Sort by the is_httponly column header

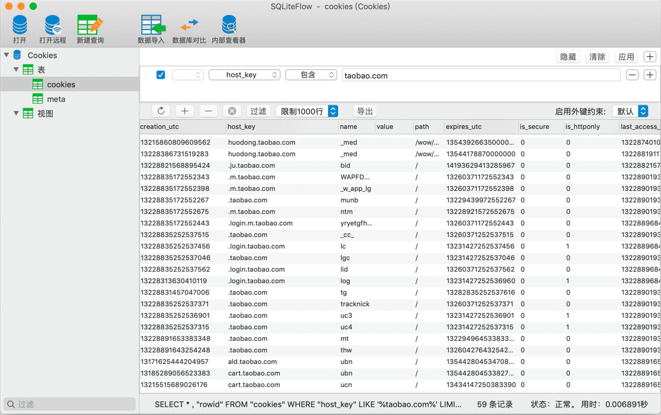click(591, 126)
